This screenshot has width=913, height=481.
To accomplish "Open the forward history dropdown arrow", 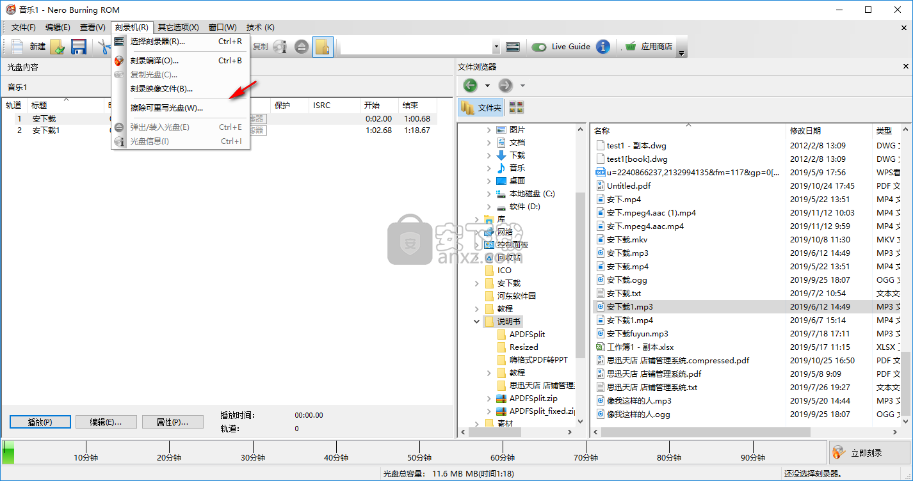I will pos(522,85).
